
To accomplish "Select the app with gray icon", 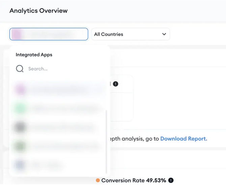I will click(x=59, y=127).
